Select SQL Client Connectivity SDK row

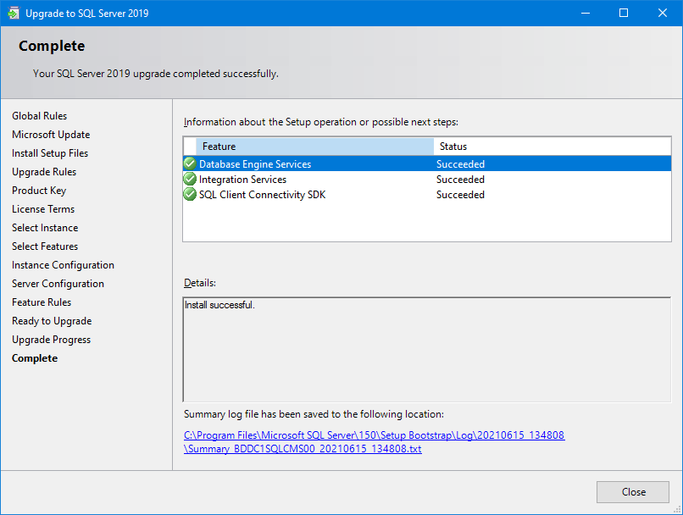point(262,195)
